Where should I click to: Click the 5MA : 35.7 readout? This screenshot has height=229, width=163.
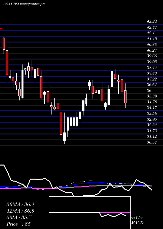[19, 218]
